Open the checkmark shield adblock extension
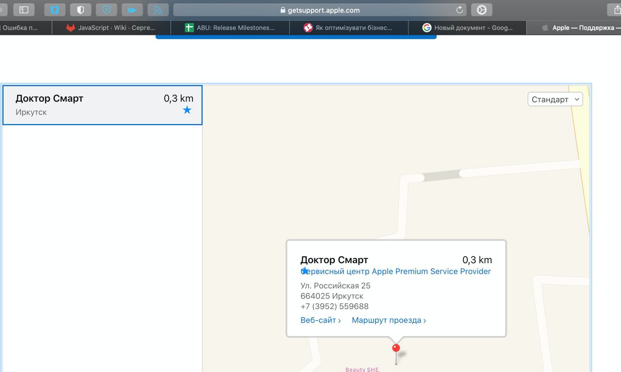The image size is (621, 372). click(x=106, y=10)
